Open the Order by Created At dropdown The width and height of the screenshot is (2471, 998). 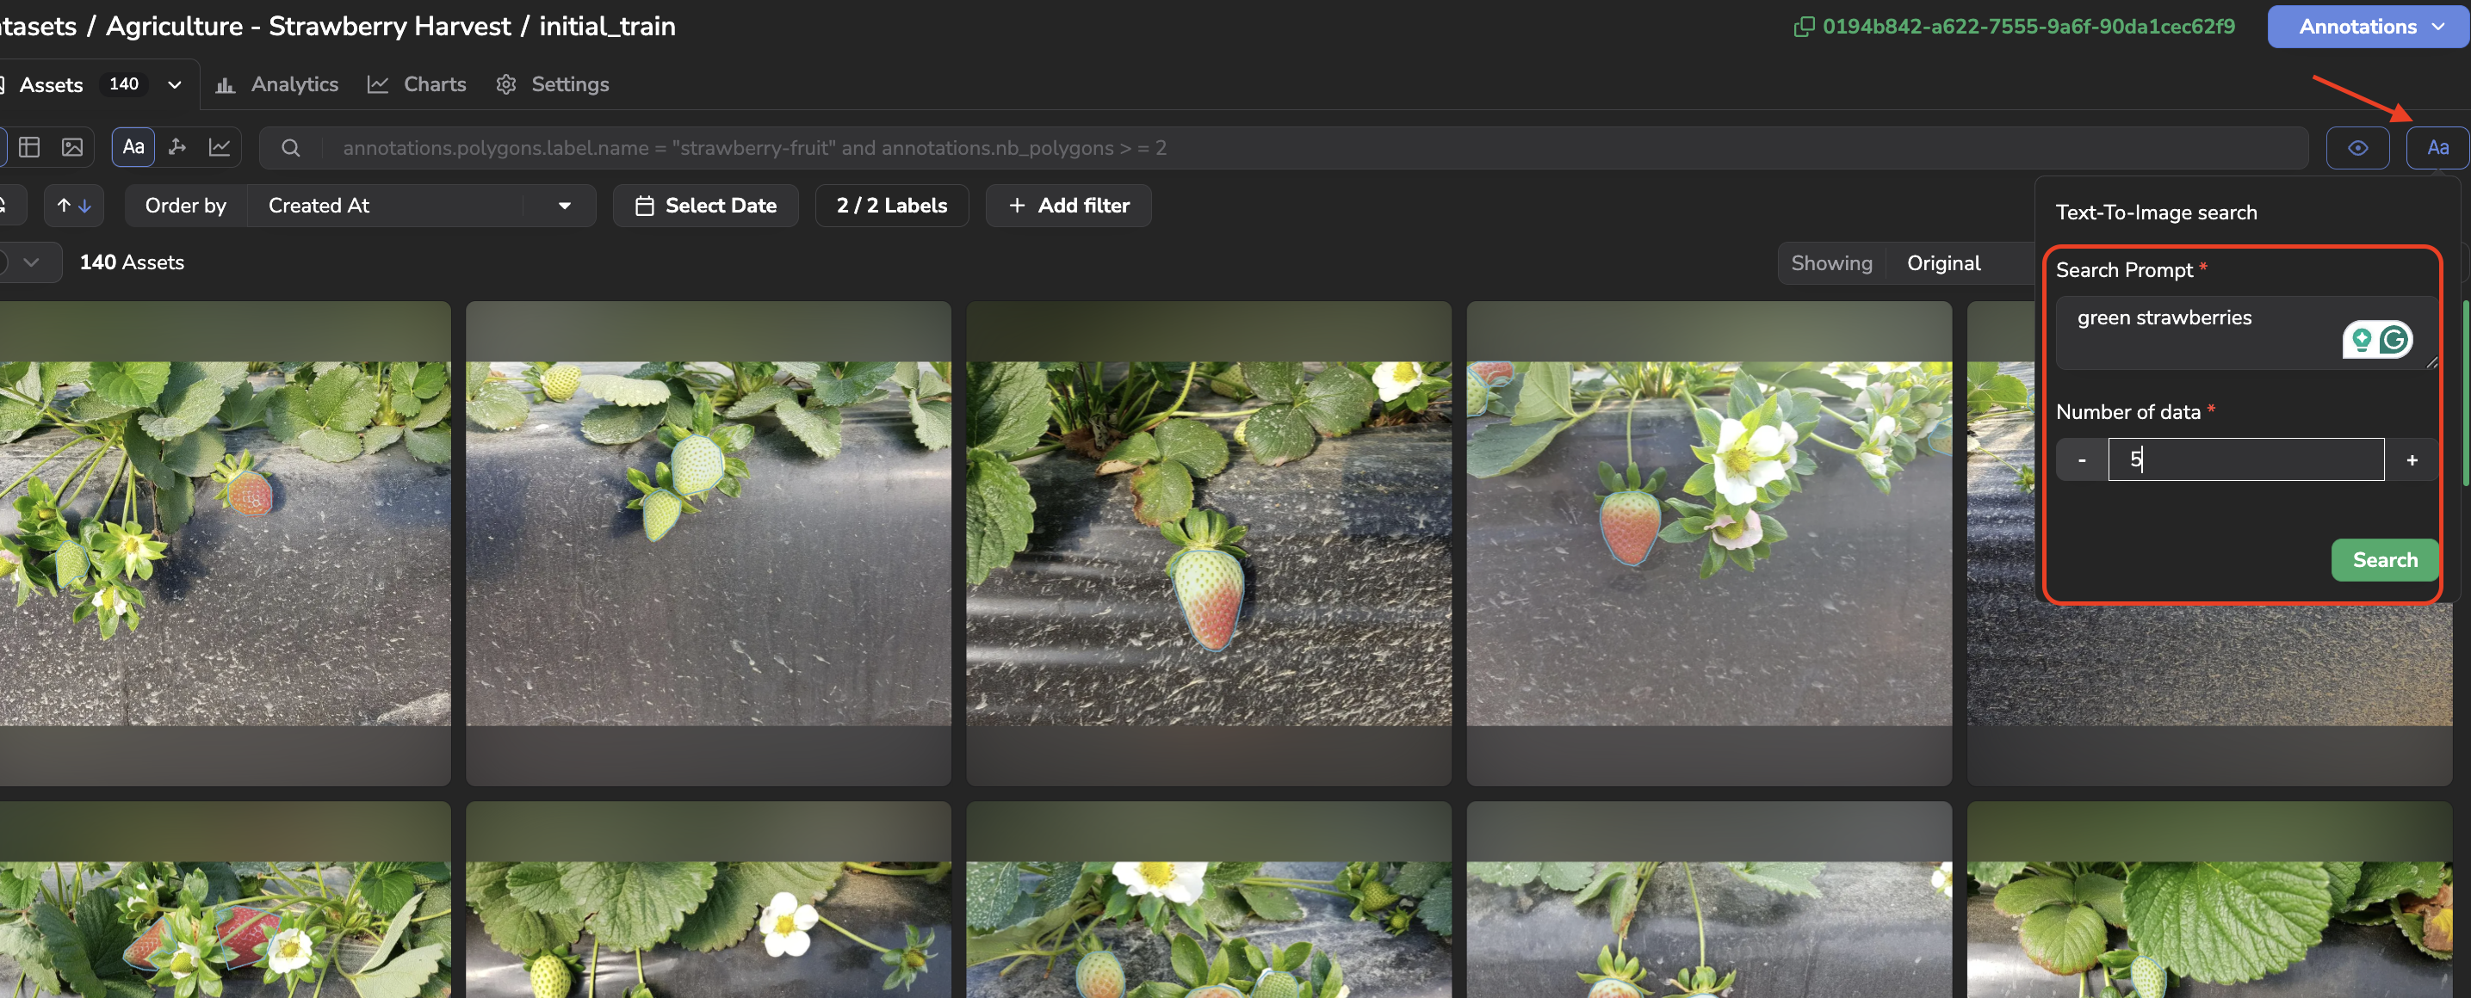(x=421, y=205)
